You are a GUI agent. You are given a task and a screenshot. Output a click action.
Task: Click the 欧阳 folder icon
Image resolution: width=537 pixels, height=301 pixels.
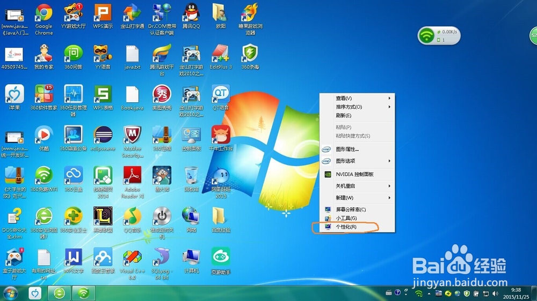pyautogui.click(x=221, y=16)
